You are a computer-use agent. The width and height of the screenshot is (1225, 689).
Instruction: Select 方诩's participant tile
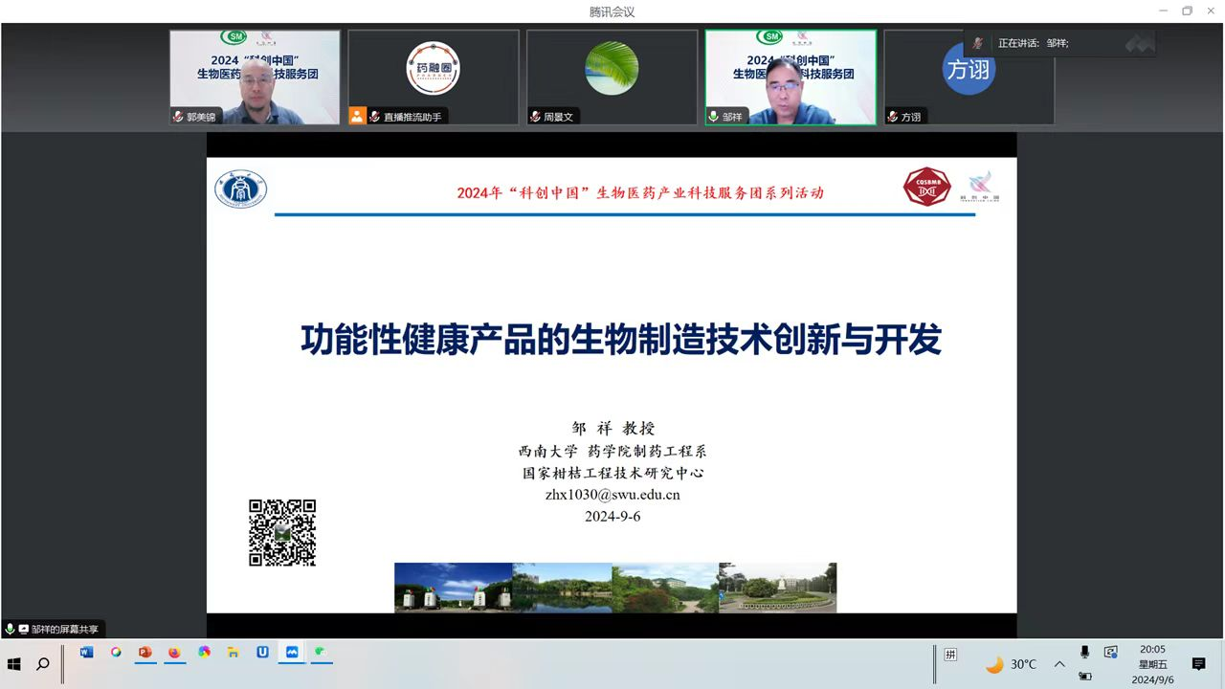click(x=969, y=77)
